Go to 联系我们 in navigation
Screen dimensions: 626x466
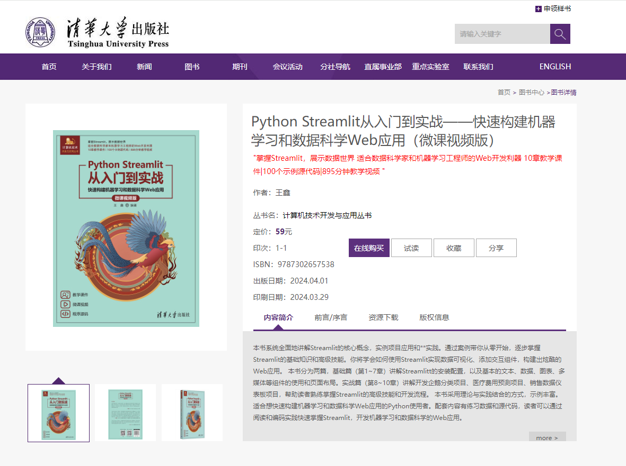click(x=478, y=67)
